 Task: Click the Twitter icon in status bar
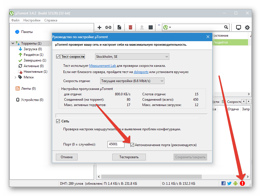(229, 183)
